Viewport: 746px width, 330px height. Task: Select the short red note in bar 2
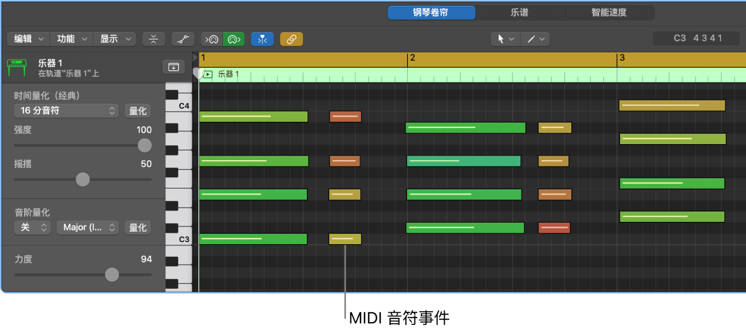(554, 228)
